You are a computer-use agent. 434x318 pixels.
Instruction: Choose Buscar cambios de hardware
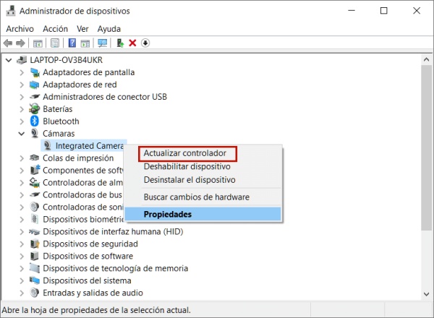point(197,197)
